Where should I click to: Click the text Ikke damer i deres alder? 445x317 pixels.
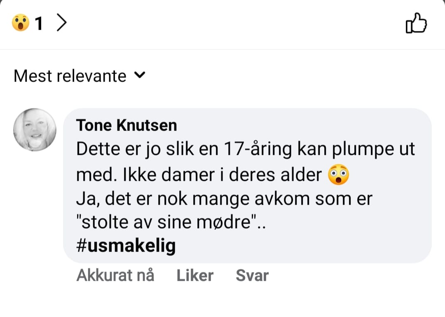[222, 175]
